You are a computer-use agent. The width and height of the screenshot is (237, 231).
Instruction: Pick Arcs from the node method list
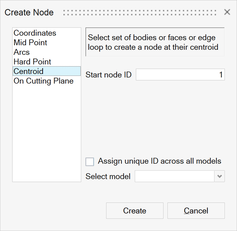pos(21,52)
